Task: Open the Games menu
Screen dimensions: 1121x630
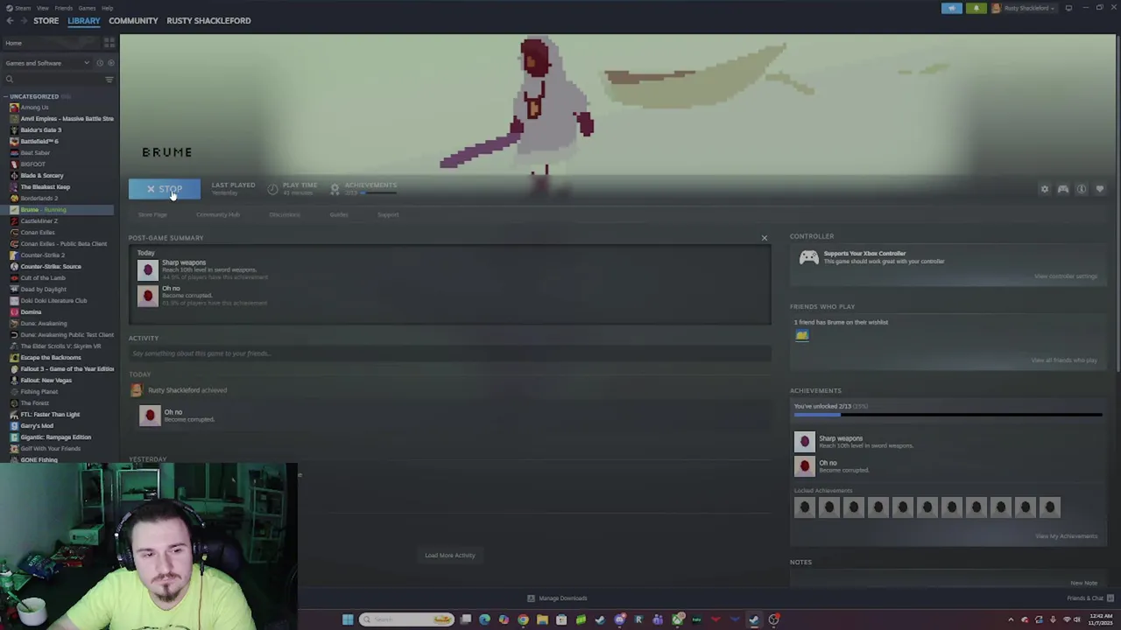Action: tap(87, 8)
